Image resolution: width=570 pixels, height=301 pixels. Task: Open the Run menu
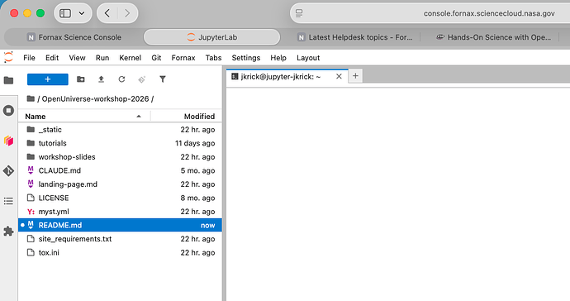pos(102,58)
